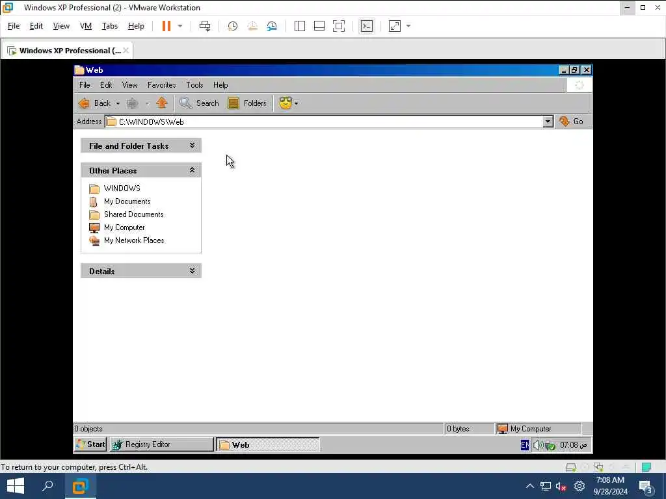Image resolution: width=666 pixels, height=499 pixels.
Task: Open the VMware VM menu
Action: tap(86, 26)
